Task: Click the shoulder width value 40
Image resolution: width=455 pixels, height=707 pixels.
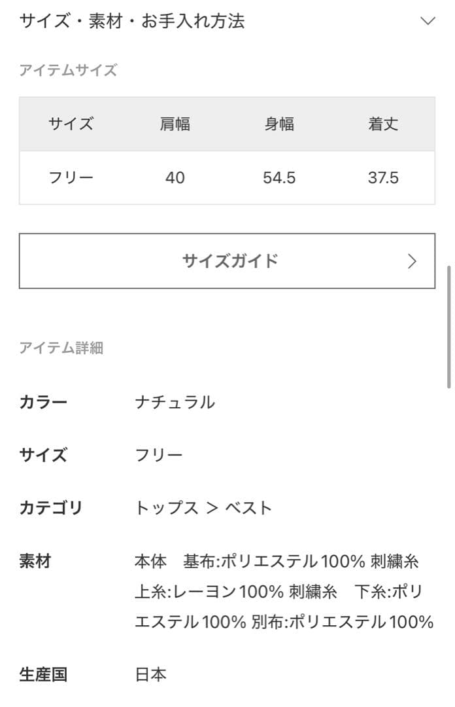Action: [175, 177]
